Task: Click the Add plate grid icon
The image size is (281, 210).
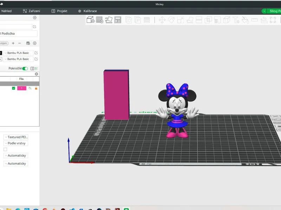Action: 100,20
